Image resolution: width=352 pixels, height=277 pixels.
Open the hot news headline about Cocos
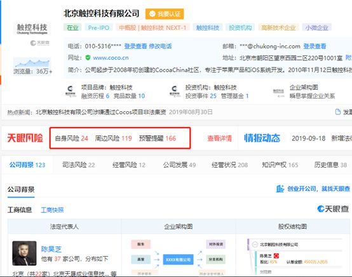101,112
